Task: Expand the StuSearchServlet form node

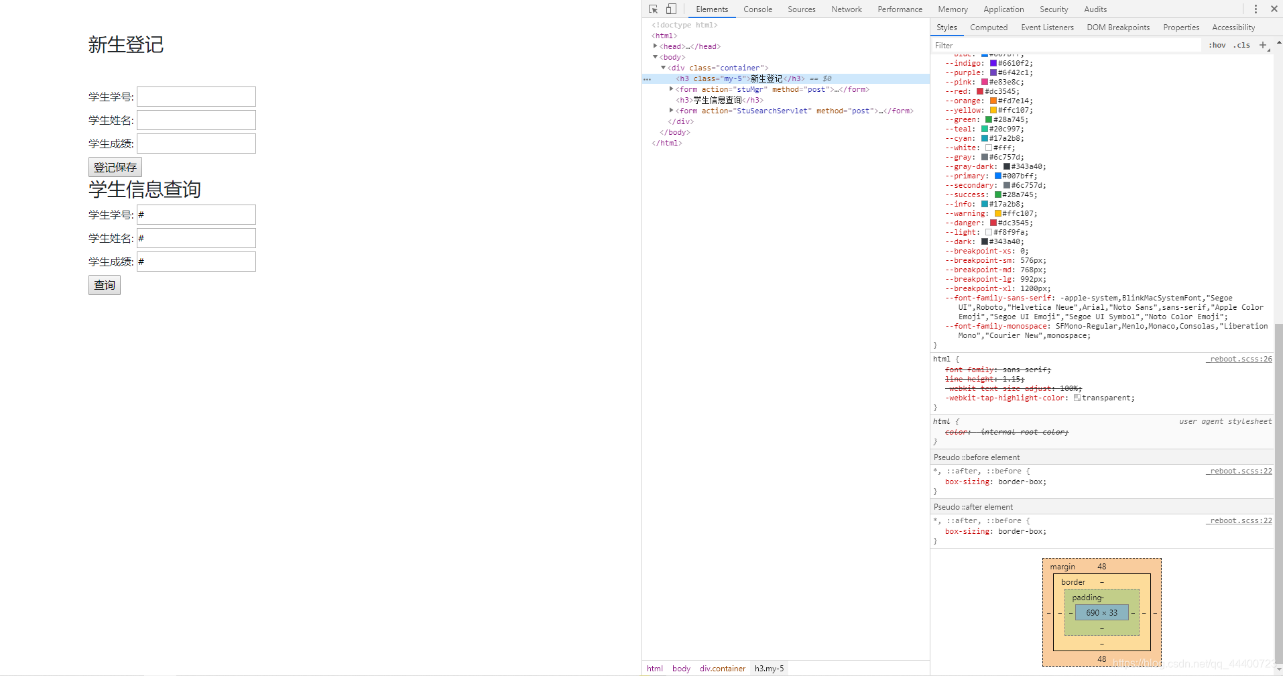Action: pyautogui.click(x=672, y=111)
